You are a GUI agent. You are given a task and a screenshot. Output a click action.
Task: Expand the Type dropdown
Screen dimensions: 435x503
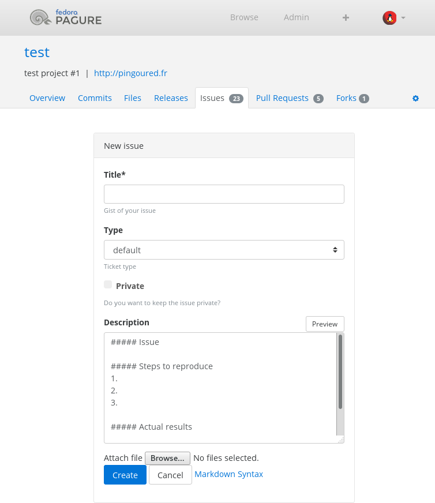click(x=224, y=250)
